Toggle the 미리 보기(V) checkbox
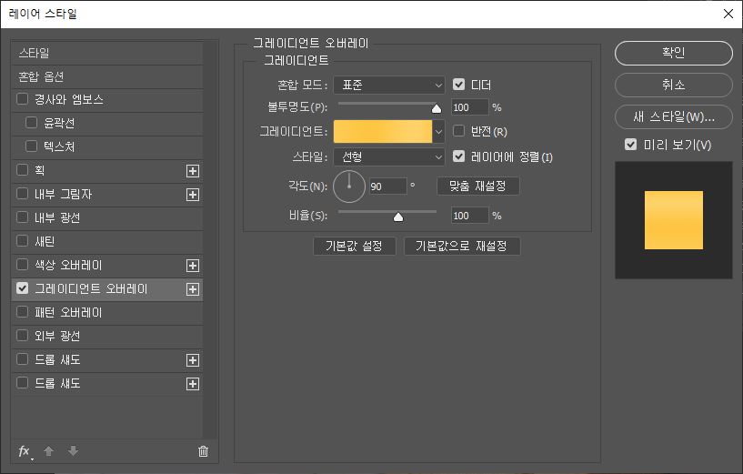This screenshot has height=474, width=743. pos(631,144)
